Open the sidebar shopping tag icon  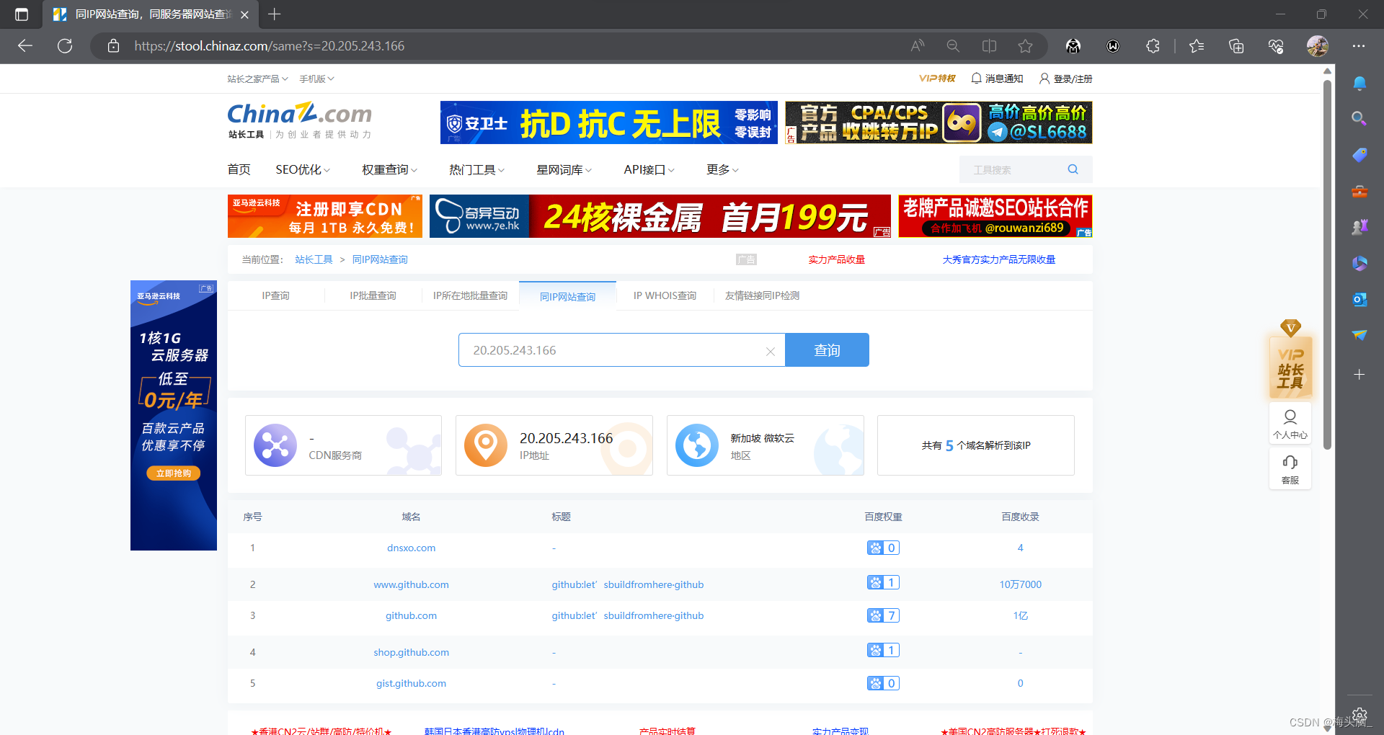click(1359, 155)
